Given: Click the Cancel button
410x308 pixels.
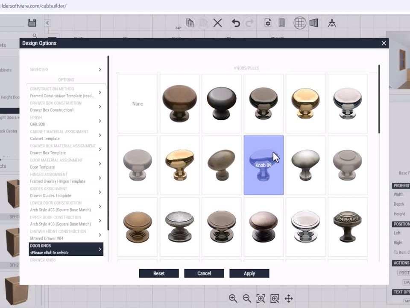Looking at the screenshot, I should click(204, 273).
